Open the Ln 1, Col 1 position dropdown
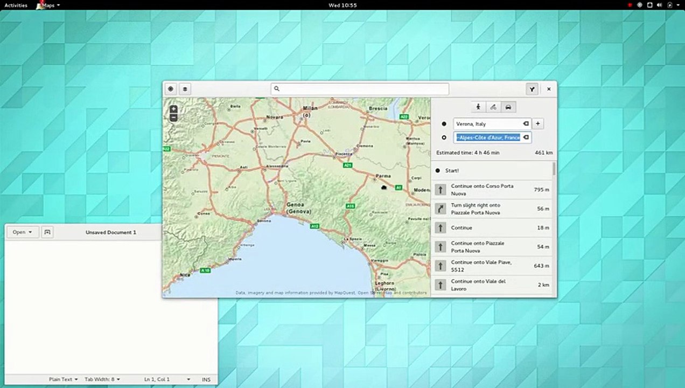The image size is (685, 388). point(167,379)
